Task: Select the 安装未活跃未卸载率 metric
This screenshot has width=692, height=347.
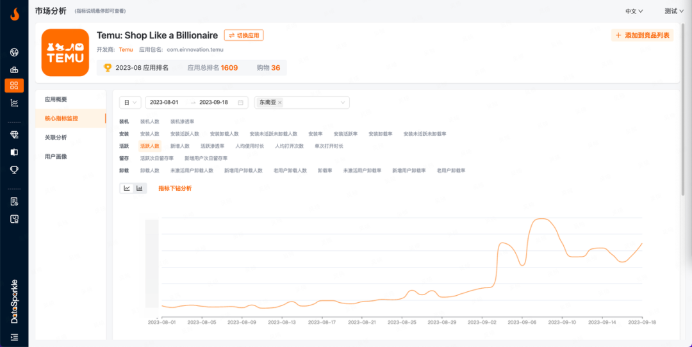Action: [425, 134]
